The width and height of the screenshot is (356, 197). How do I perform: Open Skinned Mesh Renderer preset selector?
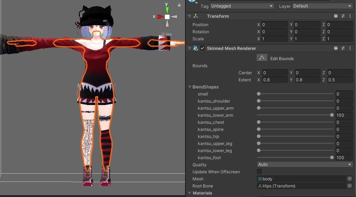pyautogui.click(x=343, y=48)
